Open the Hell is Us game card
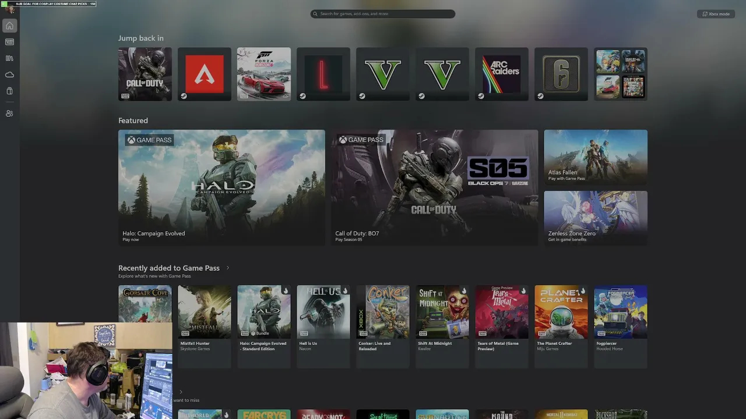 (x=323, y=326)
